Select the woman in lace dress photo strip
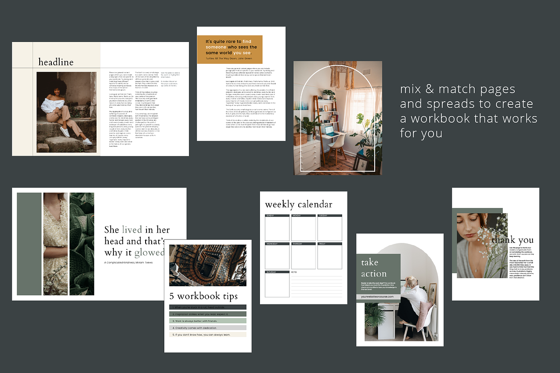The image size is (560, 373). tap(56, 244)
